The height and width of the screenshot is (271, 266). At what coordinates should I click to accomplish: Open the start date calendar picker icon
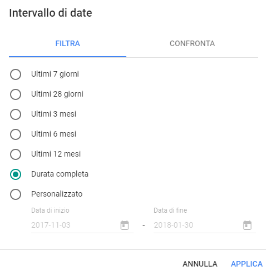(x=125, y=225)
